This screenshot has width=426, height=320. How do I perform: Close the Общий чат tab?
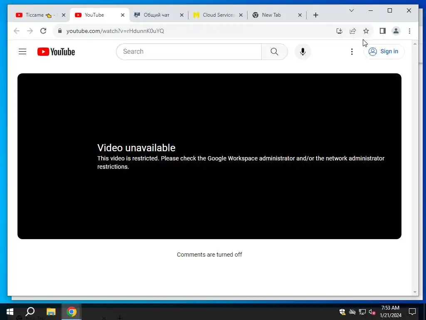182,15
